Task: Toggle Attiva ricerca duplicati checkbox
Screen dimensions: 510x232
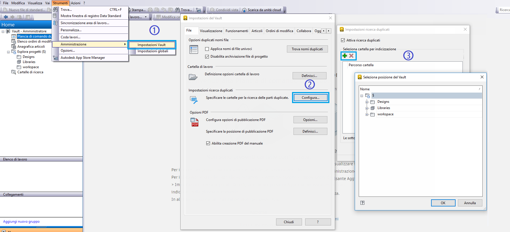Action: [x=343, y=40]
